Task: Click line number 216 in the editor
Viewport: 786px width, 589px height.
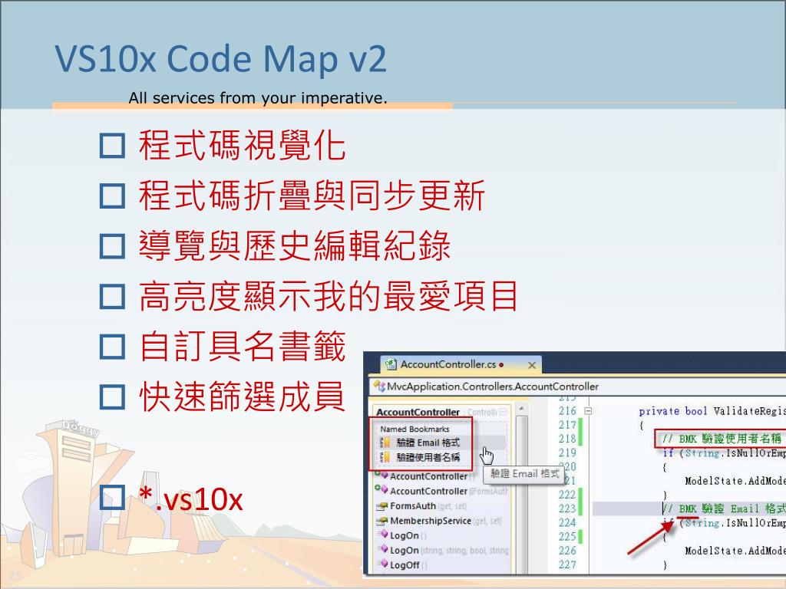Action: click(x=567, y=411)
